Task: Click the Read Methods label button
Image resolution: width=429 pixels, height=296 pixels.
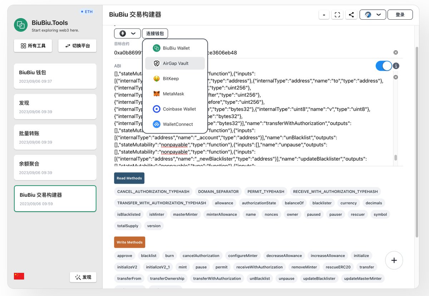Action: coord(129,178)
